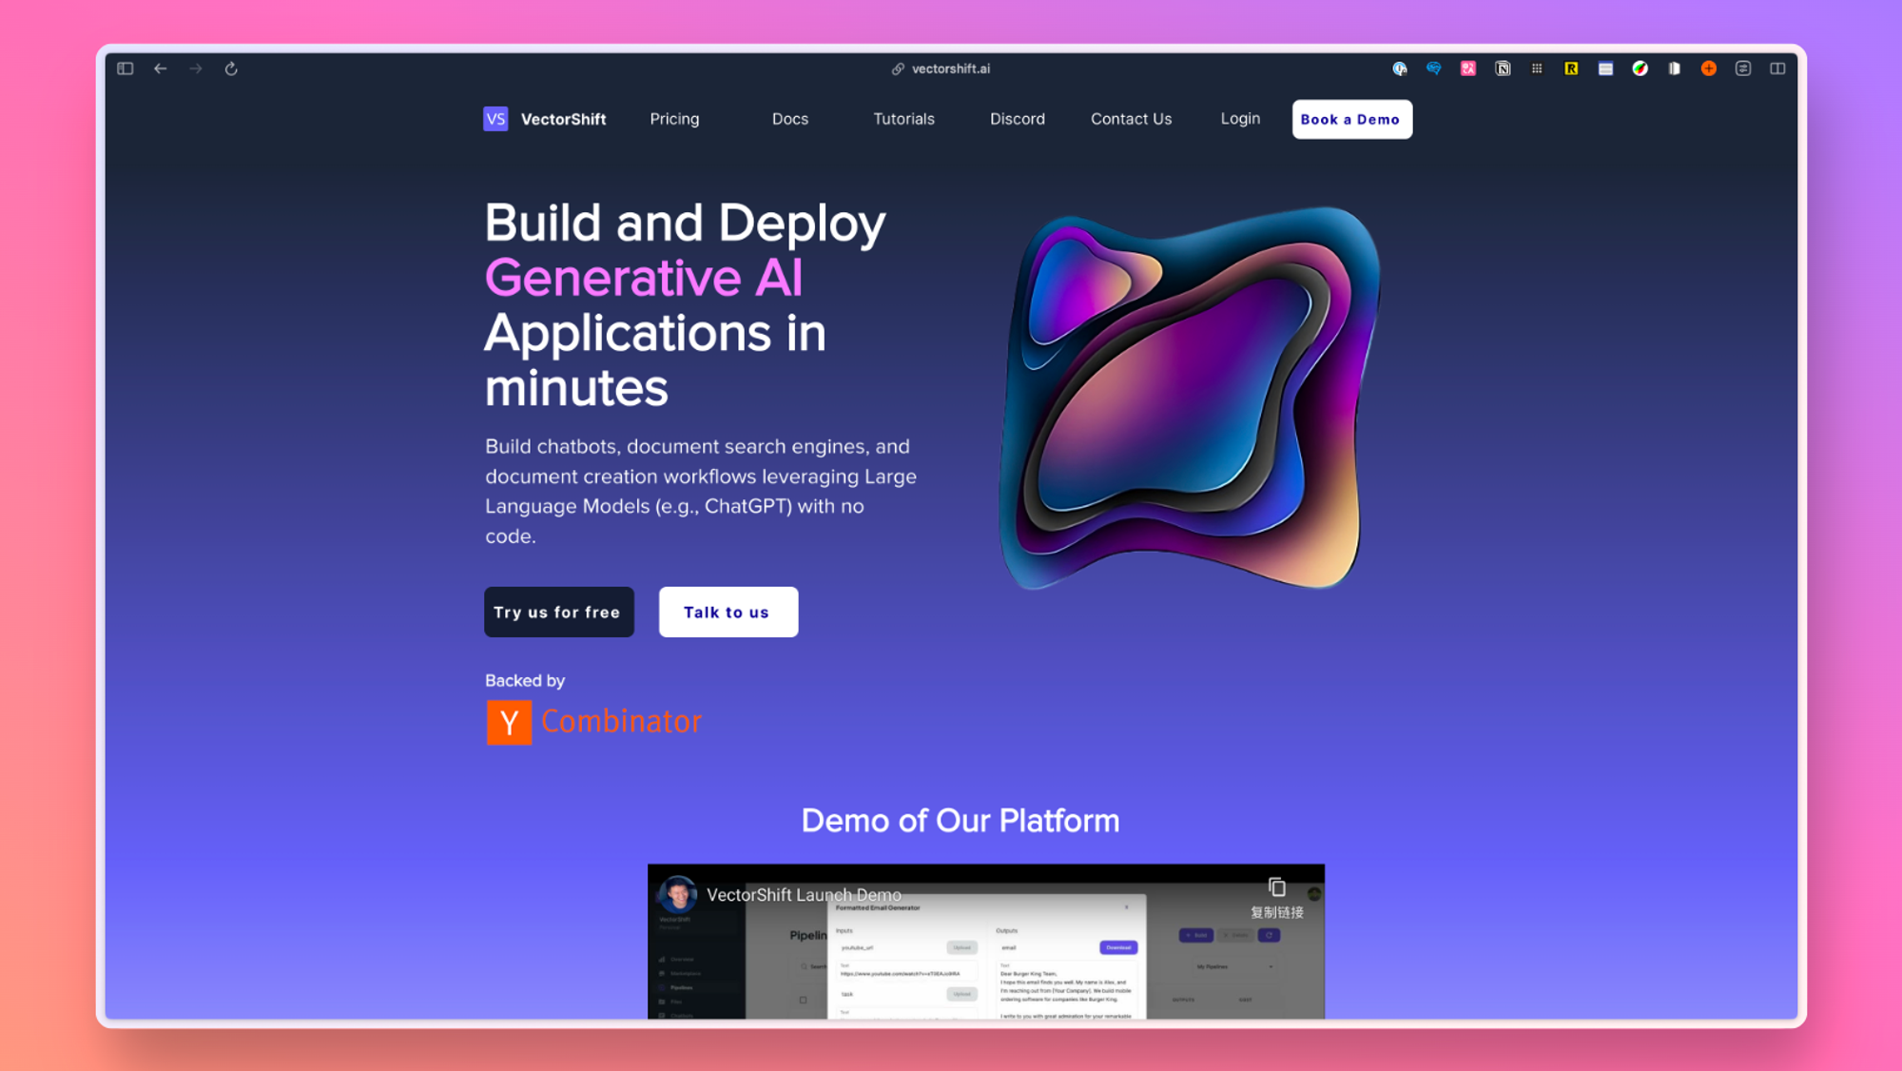Go to VectorShift home via brand name

563,119
